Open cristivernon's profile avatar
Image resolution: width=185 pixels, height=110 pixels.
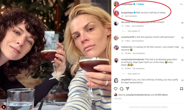116,48
